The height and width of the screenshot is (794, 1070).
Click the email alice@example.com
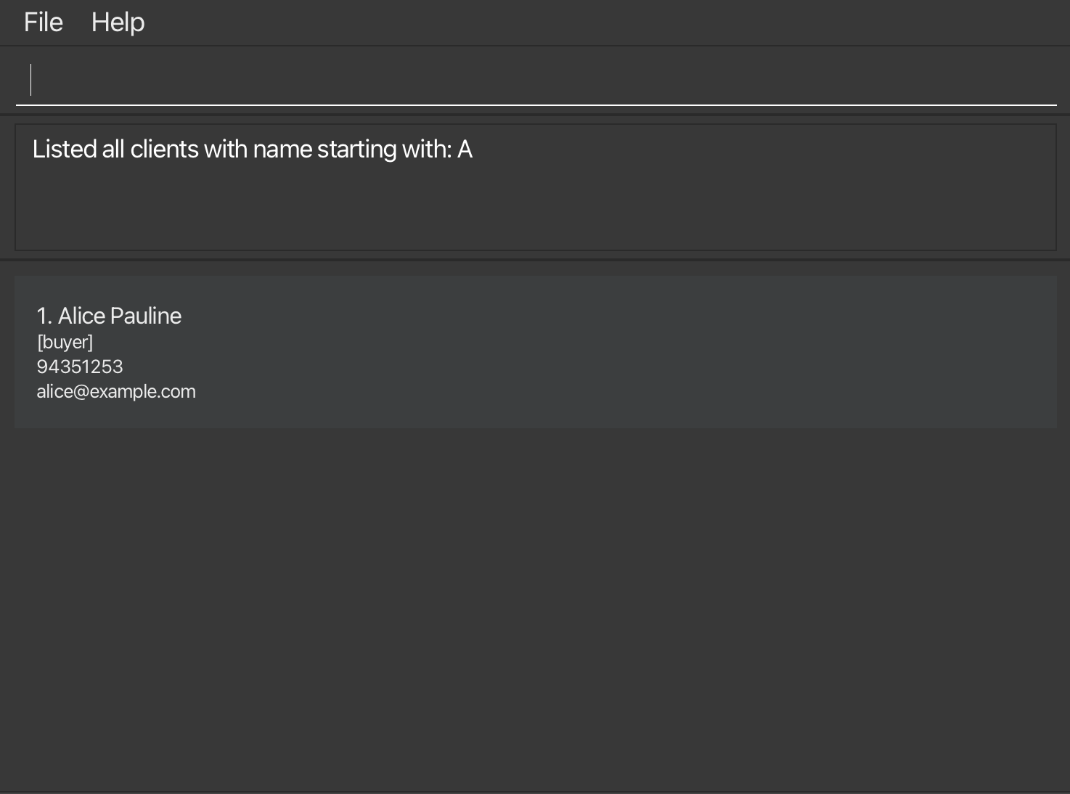(x=116, y=391)
